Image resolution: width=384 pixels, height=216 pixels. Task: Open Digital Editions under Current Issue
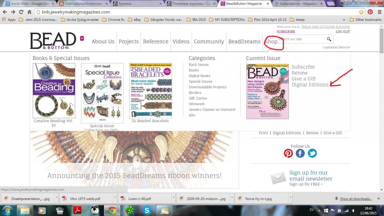pos(310,85)
